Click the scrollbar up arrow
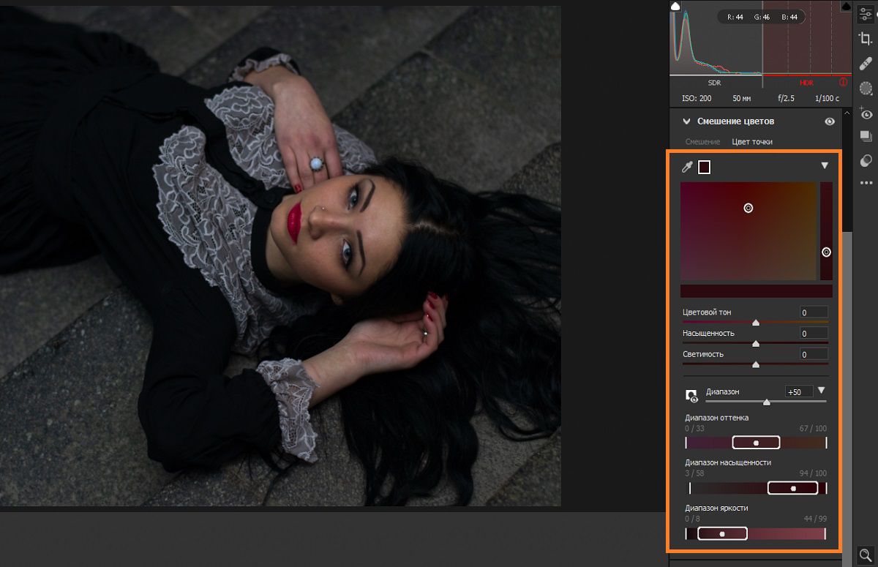 click(847, 113)
